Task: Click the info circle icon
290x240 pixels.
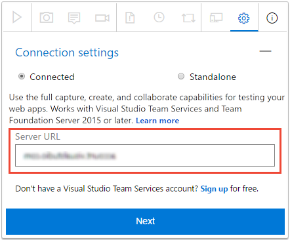Action: (272, 18)
